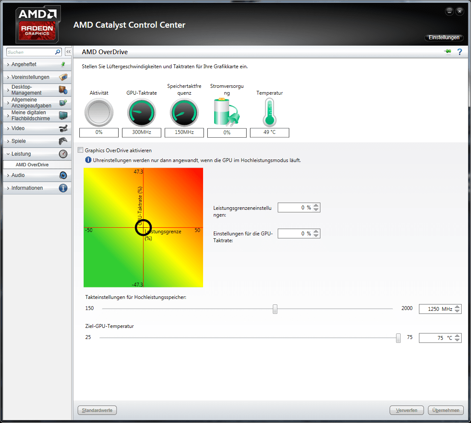Click the Spiele gamepad icon
Screen dimensions: 471x423
63,141
